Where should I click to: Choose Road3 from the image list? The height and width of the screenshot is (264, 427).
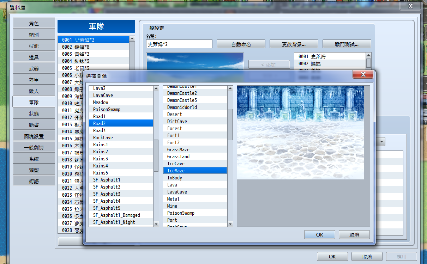point(121,130)
